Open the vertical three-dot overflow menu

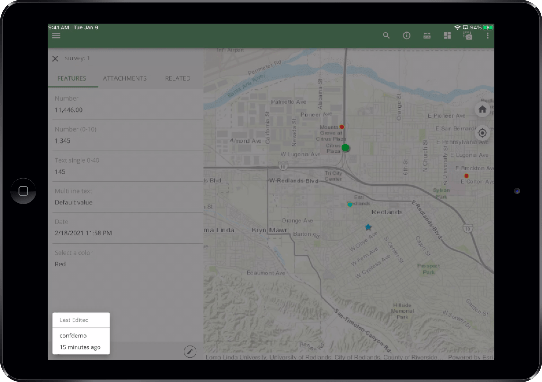point(487,35)
